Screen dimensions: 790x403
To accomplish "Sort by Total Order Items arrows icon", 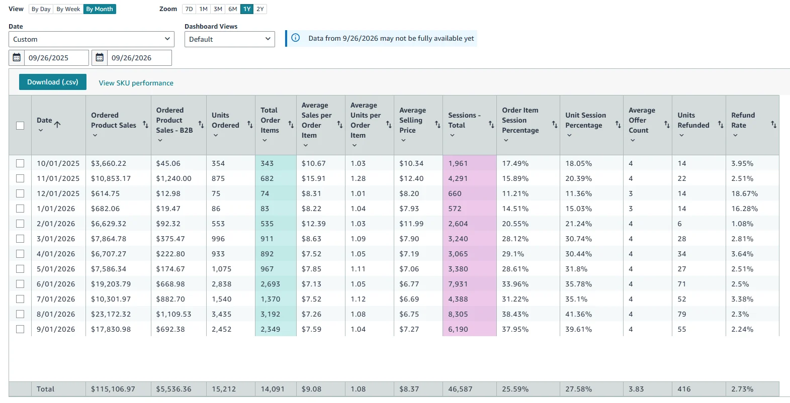I will (291, 125).
